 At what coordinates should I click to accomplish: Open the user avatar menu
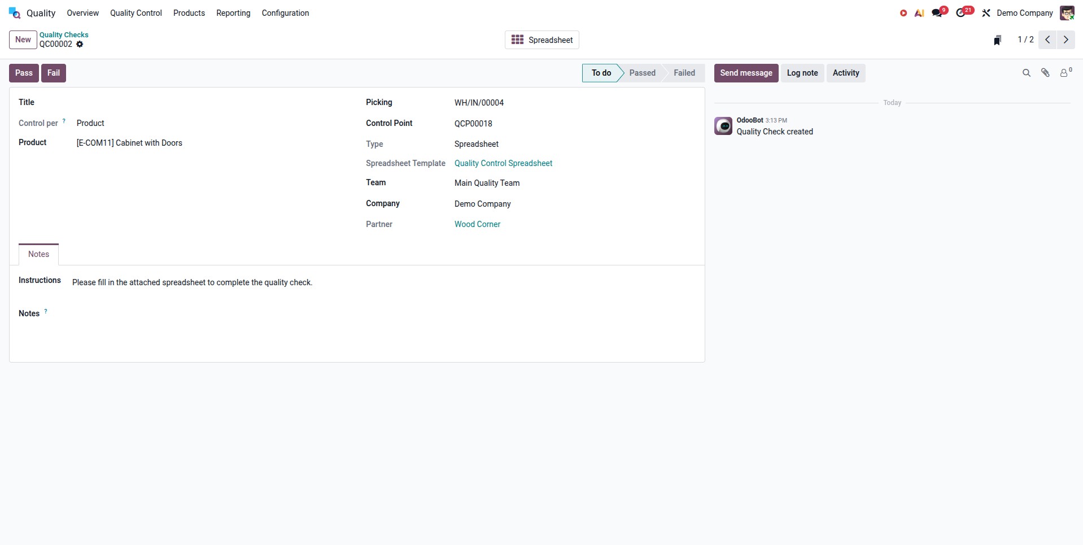(1067, 13)
